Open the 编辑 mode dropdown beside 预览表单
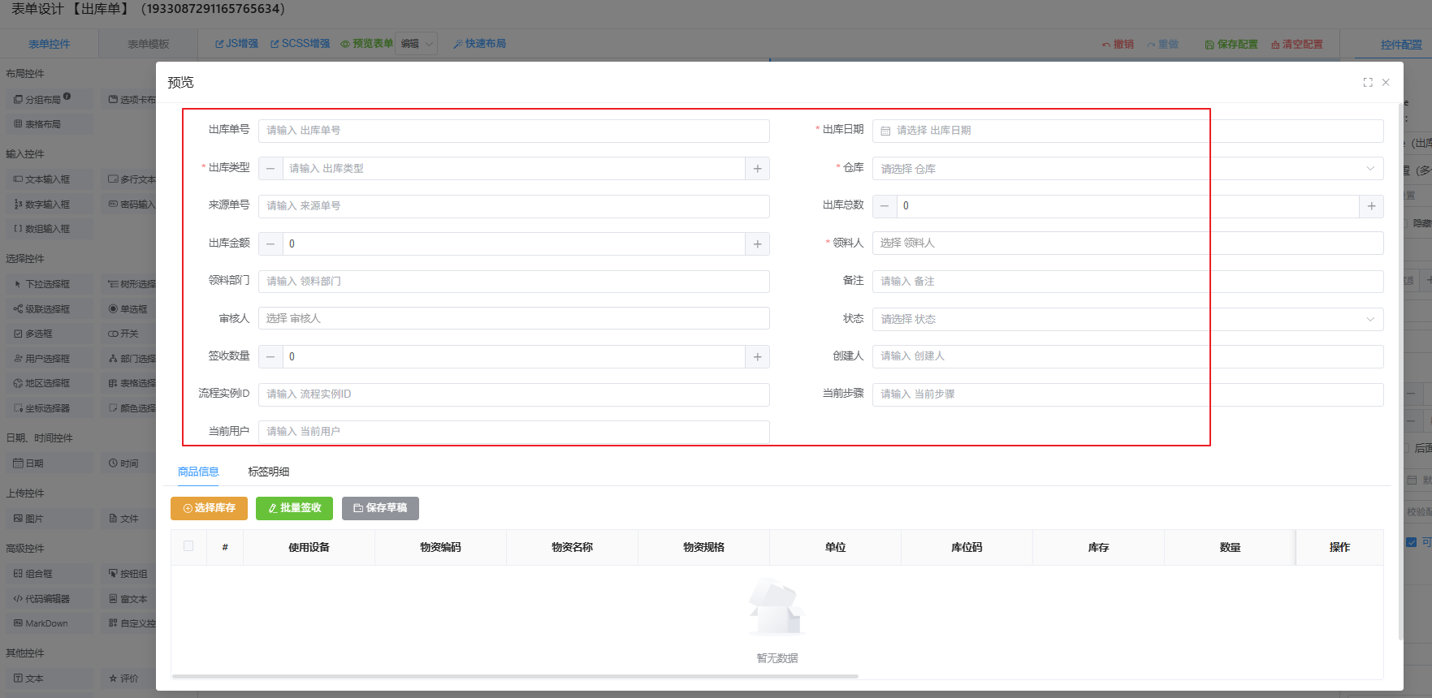Image resolution: width=1432 pixels, height=698 pixels. (x=417, y=44)
